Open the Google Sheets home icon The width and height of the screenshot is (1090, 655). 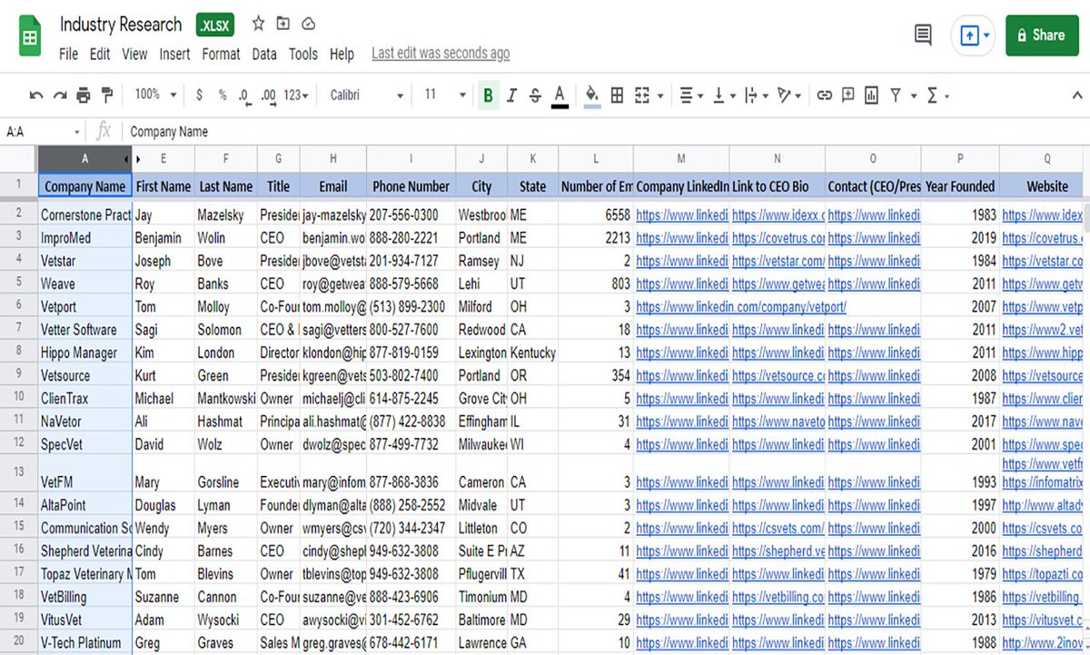pos(31,36)
